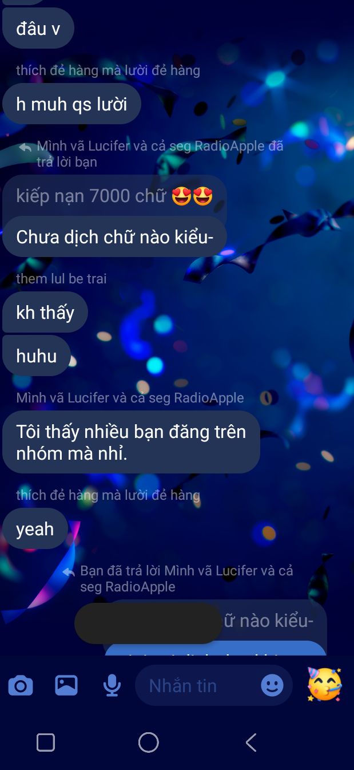354x770 pixels.
Task: Send the party face quick reaction
Action: 324,684
